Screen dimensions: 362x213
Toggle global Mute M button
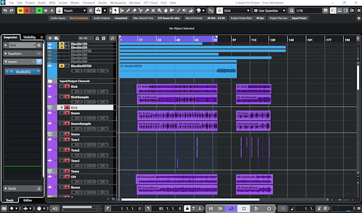(x=20, y=11)
